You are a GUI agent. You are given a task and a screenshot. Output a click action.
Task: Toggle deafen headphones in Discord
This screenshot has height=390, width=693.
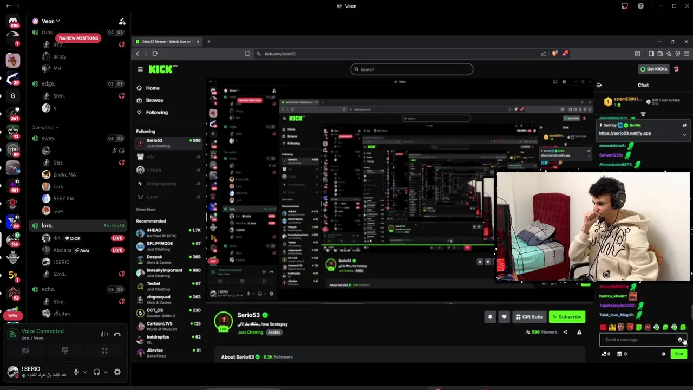pos(96,372)
